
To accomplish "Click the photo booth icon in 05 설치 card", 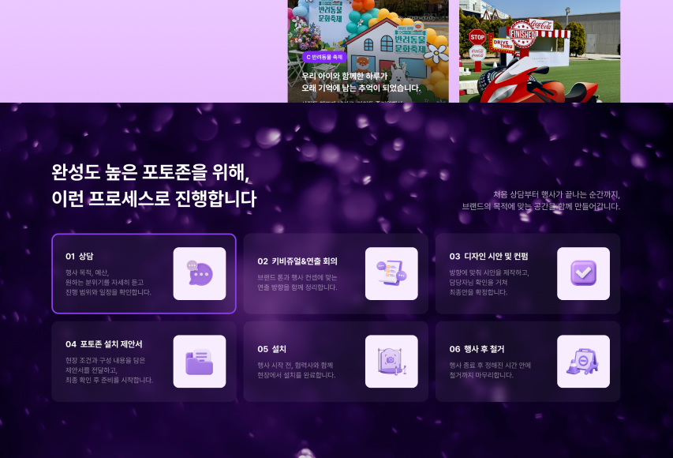I will coord(391,362).
